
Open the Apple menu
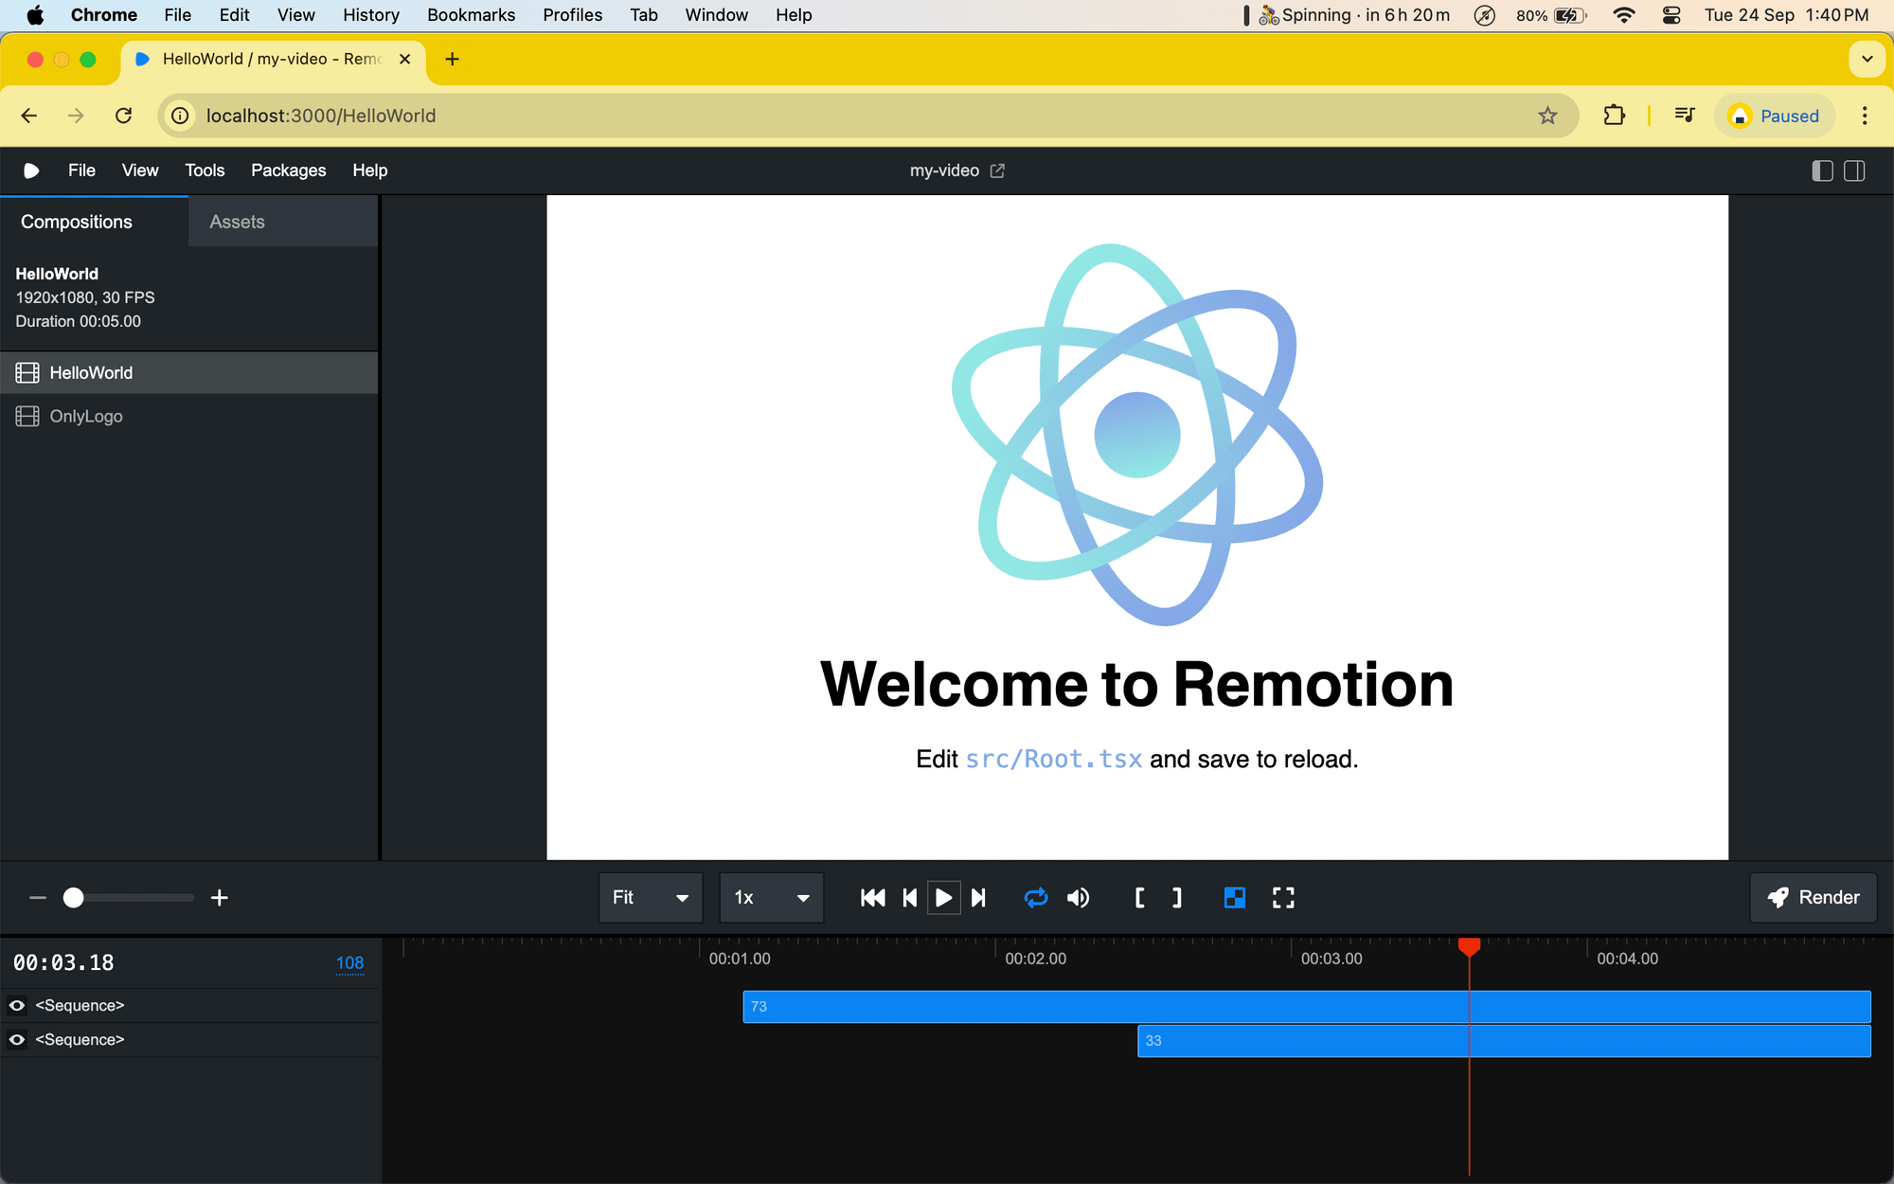[35, 15]
